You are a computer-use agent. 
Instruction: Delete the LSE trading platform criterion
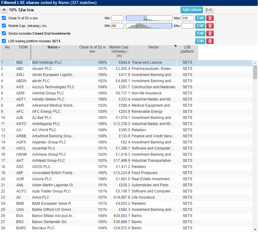pyautogui.click(x=210, y=41)
